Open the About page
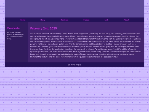149x112 pixels. pyautogui.click(x=126, y=20)
